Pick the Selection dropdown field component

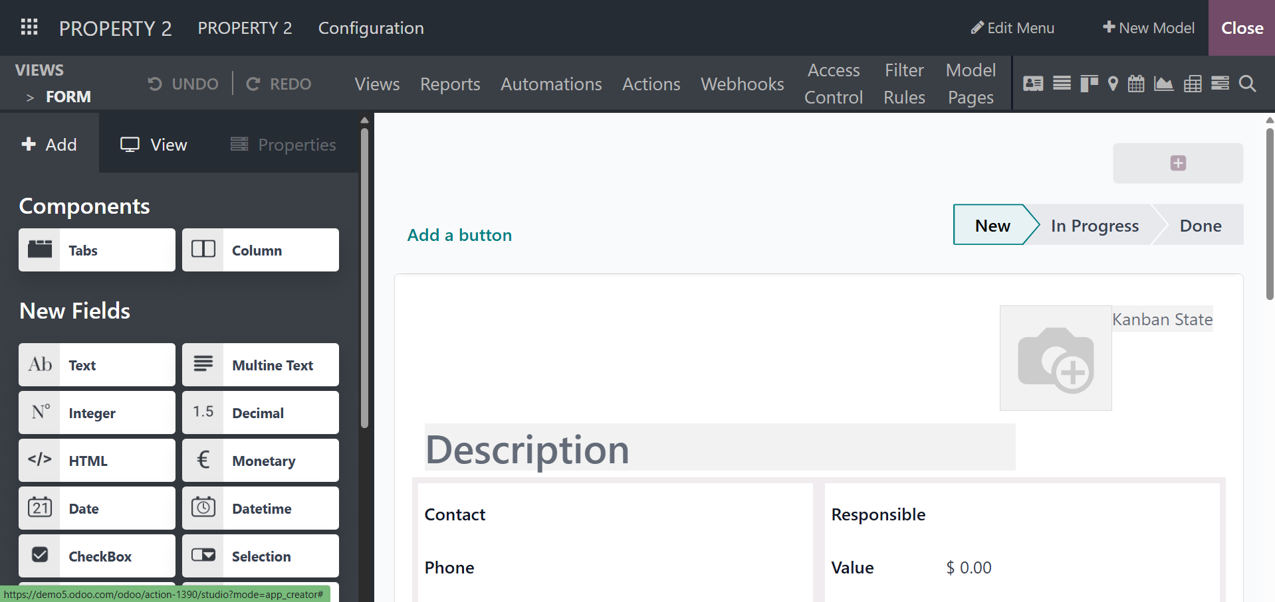click(x=261, y=556)
